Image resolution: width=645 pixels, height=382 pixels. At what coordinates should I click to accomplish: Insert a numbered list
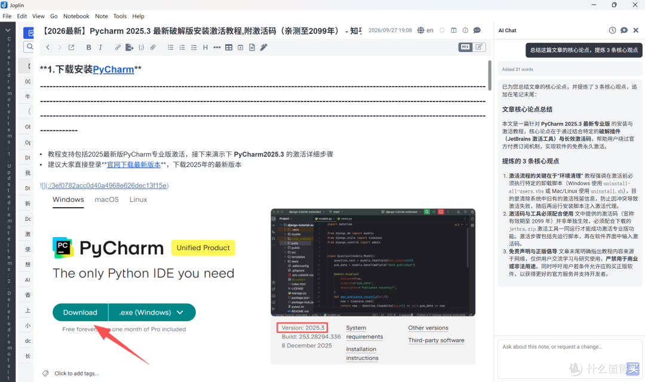(x=182, y=47)
